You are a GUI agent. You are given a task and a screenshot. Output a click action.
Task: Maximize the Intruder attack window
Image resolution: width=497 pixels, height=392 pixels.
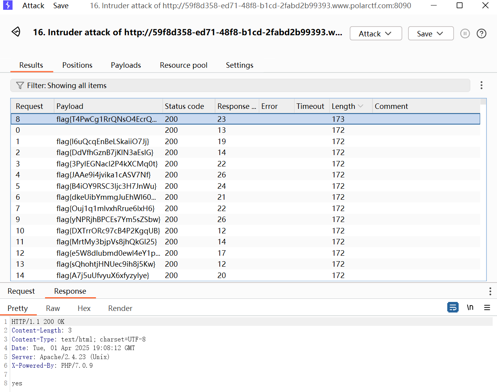point(460,5)
